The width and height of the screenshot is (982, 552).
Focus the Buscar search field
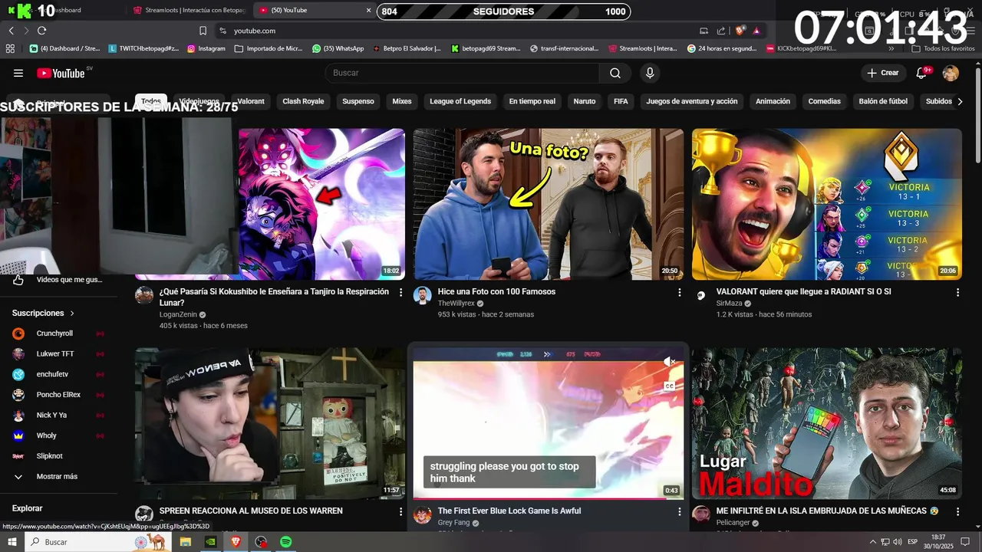[463, 73]
